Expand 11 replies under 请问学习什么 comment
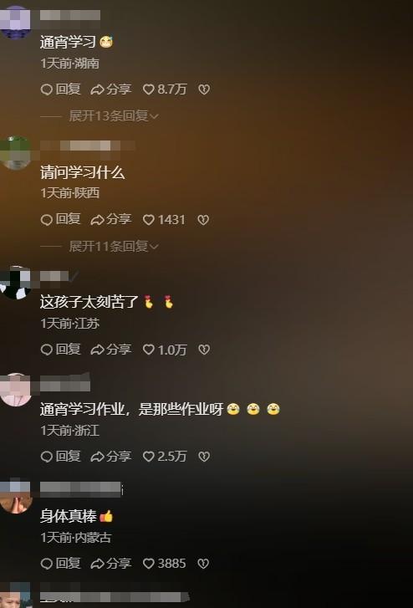Image resolution: width=413 pixels, height=608 pixels. point(113,246)
